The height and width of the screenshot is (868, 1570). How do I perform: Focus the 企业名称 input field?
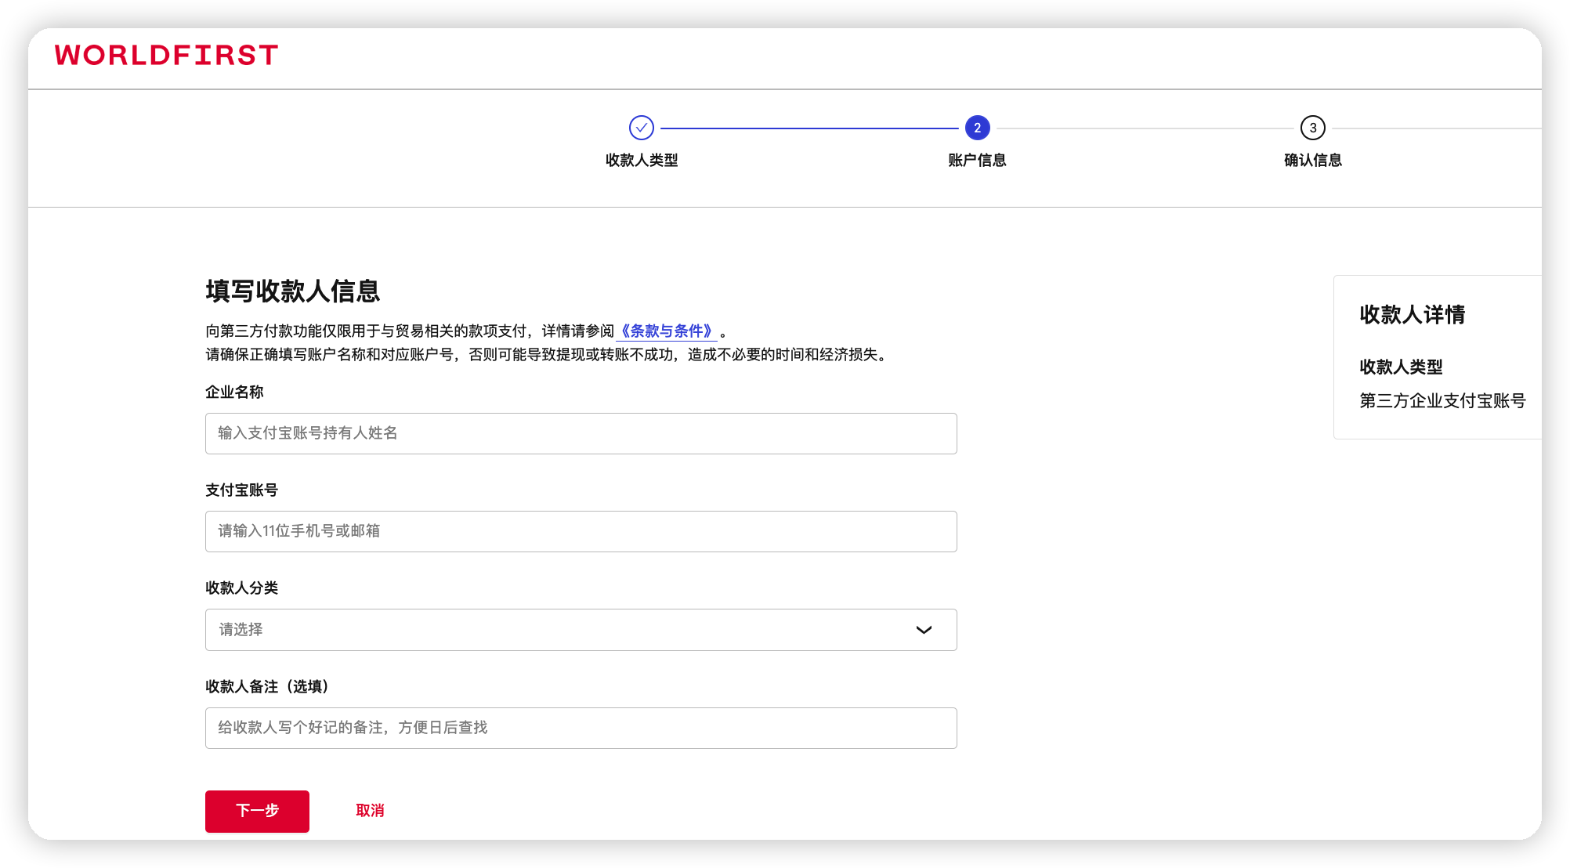click(x=581, y=433)
